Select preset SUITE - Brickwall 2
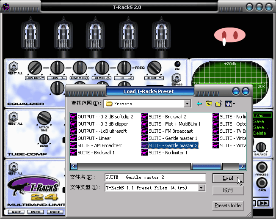 tap(164, 117)
